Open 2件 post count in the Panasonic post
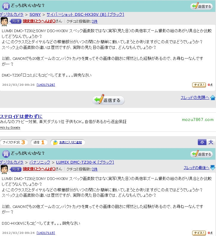Image resolution: width=216 pixels, height=236 pixels. [95, 169]
